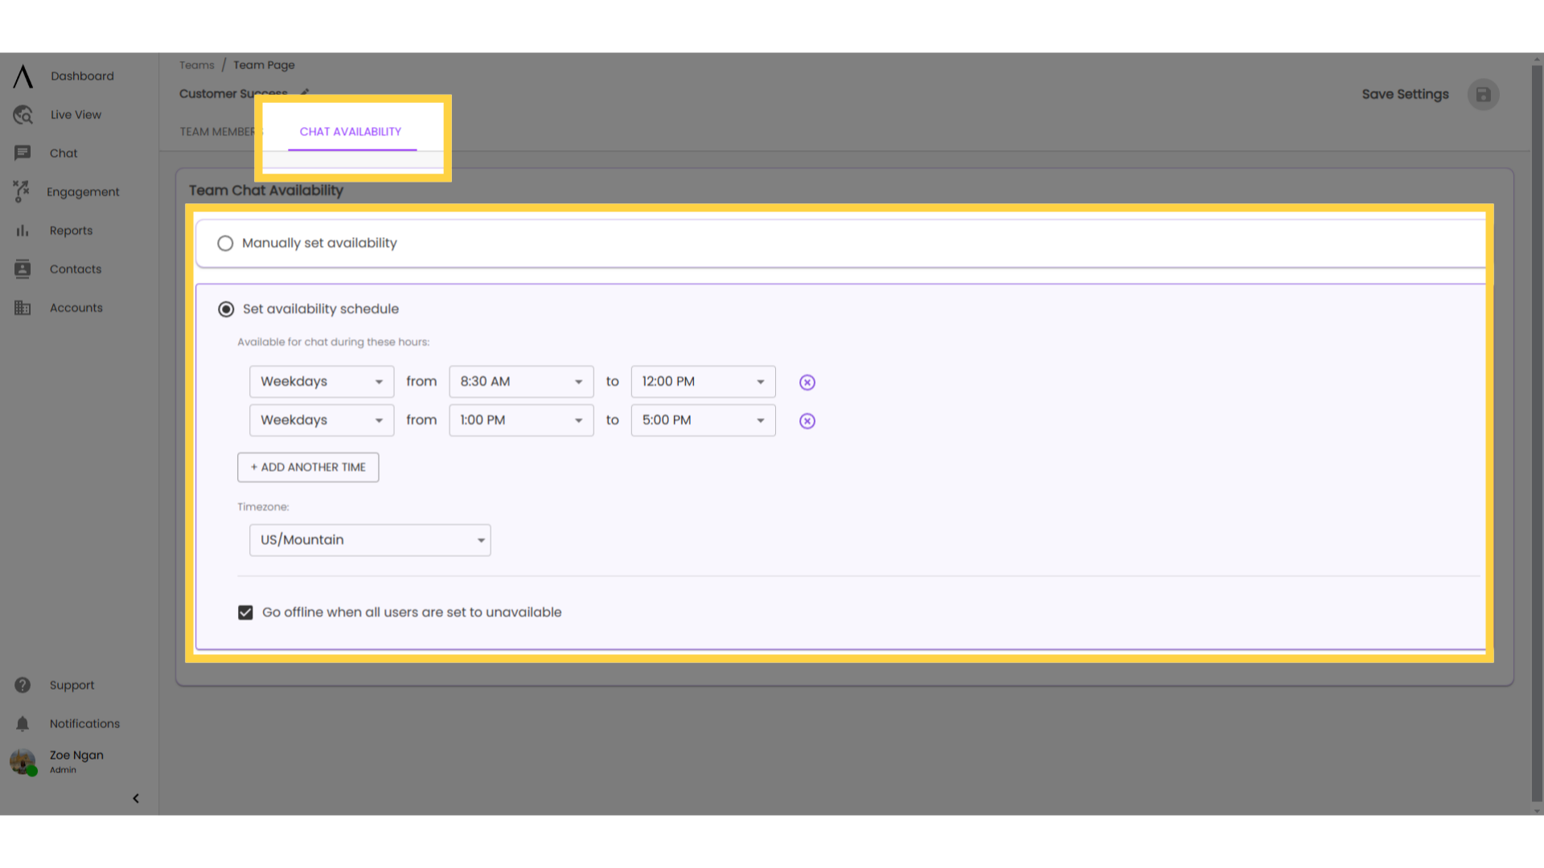Click Add Another Time button
The image size is (1544, 868).
click(307, 466)
